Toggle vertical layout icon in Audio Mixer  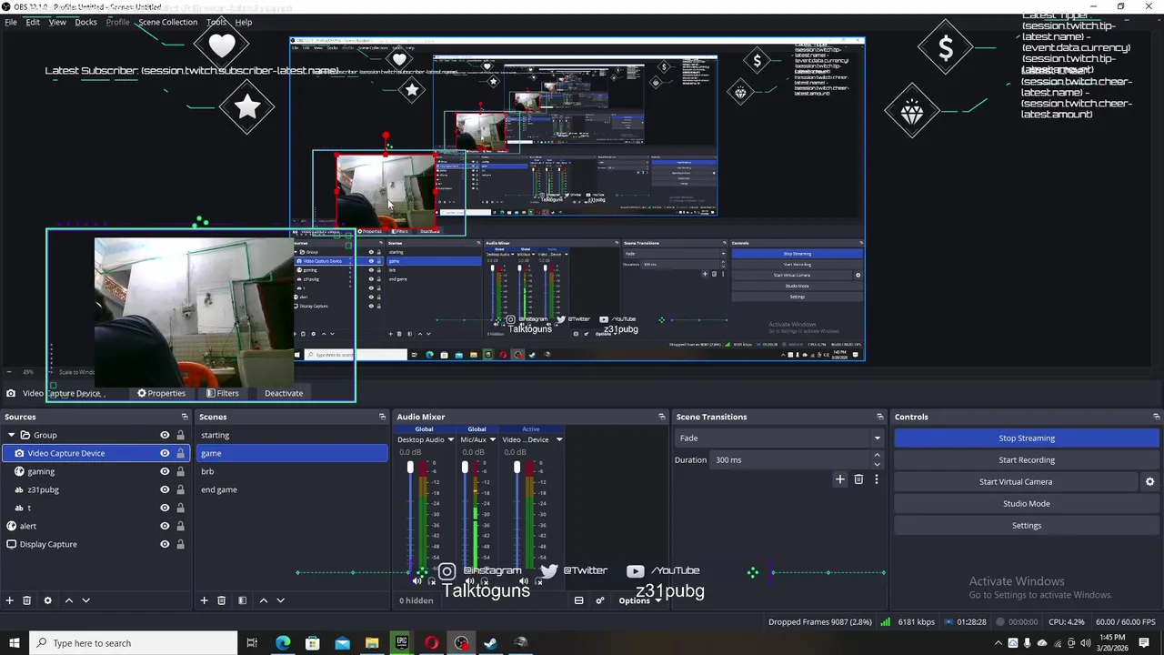pyautogui.click(x=578, y=600)
